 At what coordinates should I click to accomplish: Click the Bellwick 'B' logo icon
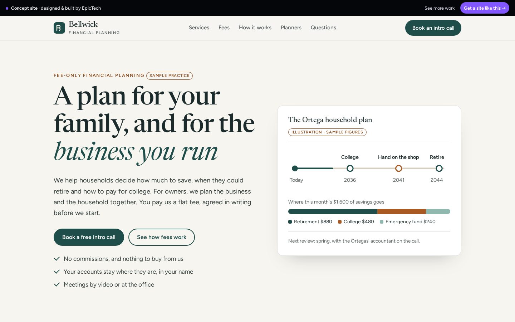pos(59,28)
